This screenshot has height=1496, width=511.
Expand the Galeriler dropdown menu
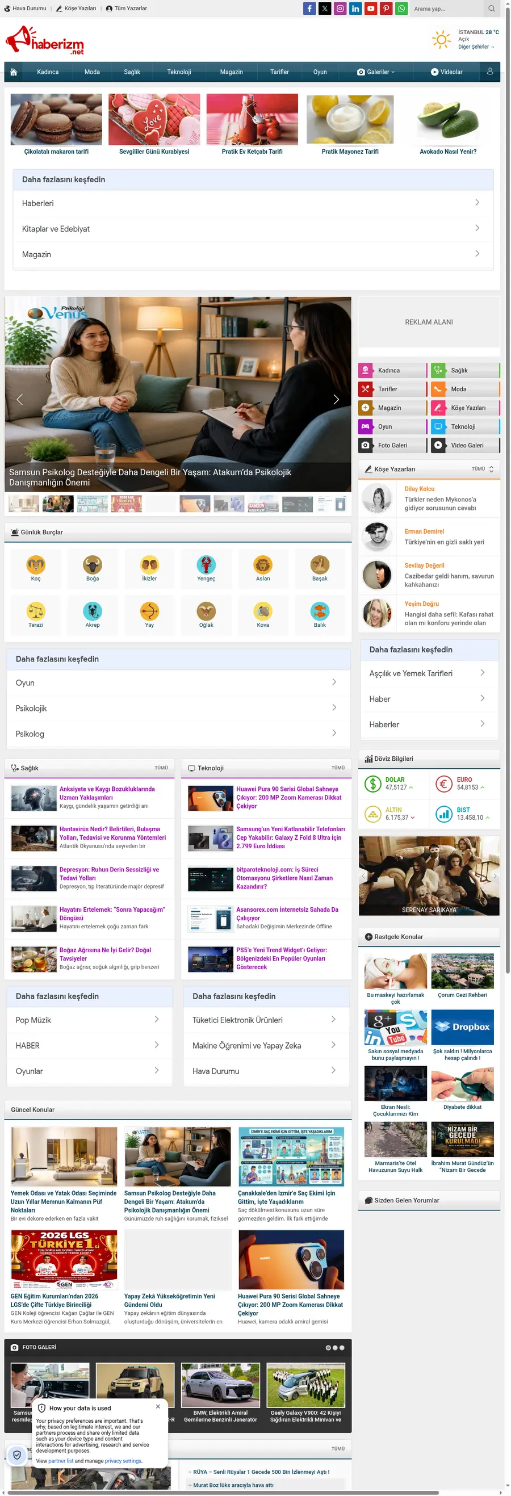click(x=376, y=72)
